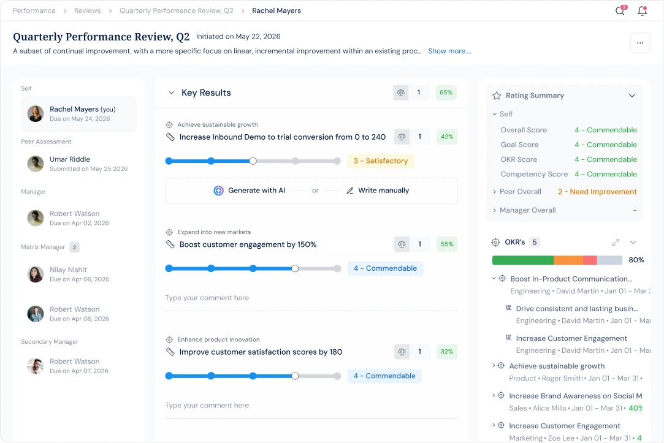Screen dimensions: 664x443
Task: Go to Performance breadcrumb
Action: click(34, 10)
